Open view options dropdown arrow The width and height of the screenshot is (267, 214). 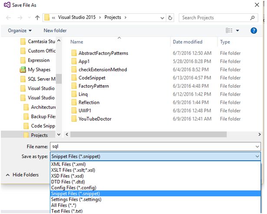click(x=237, y=31)
